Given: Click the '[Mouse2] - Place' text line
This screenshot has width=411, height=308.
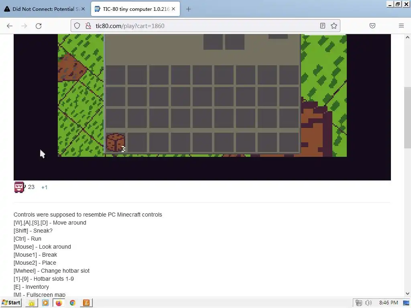Looking at the screenshot, I should click(35, 263).
